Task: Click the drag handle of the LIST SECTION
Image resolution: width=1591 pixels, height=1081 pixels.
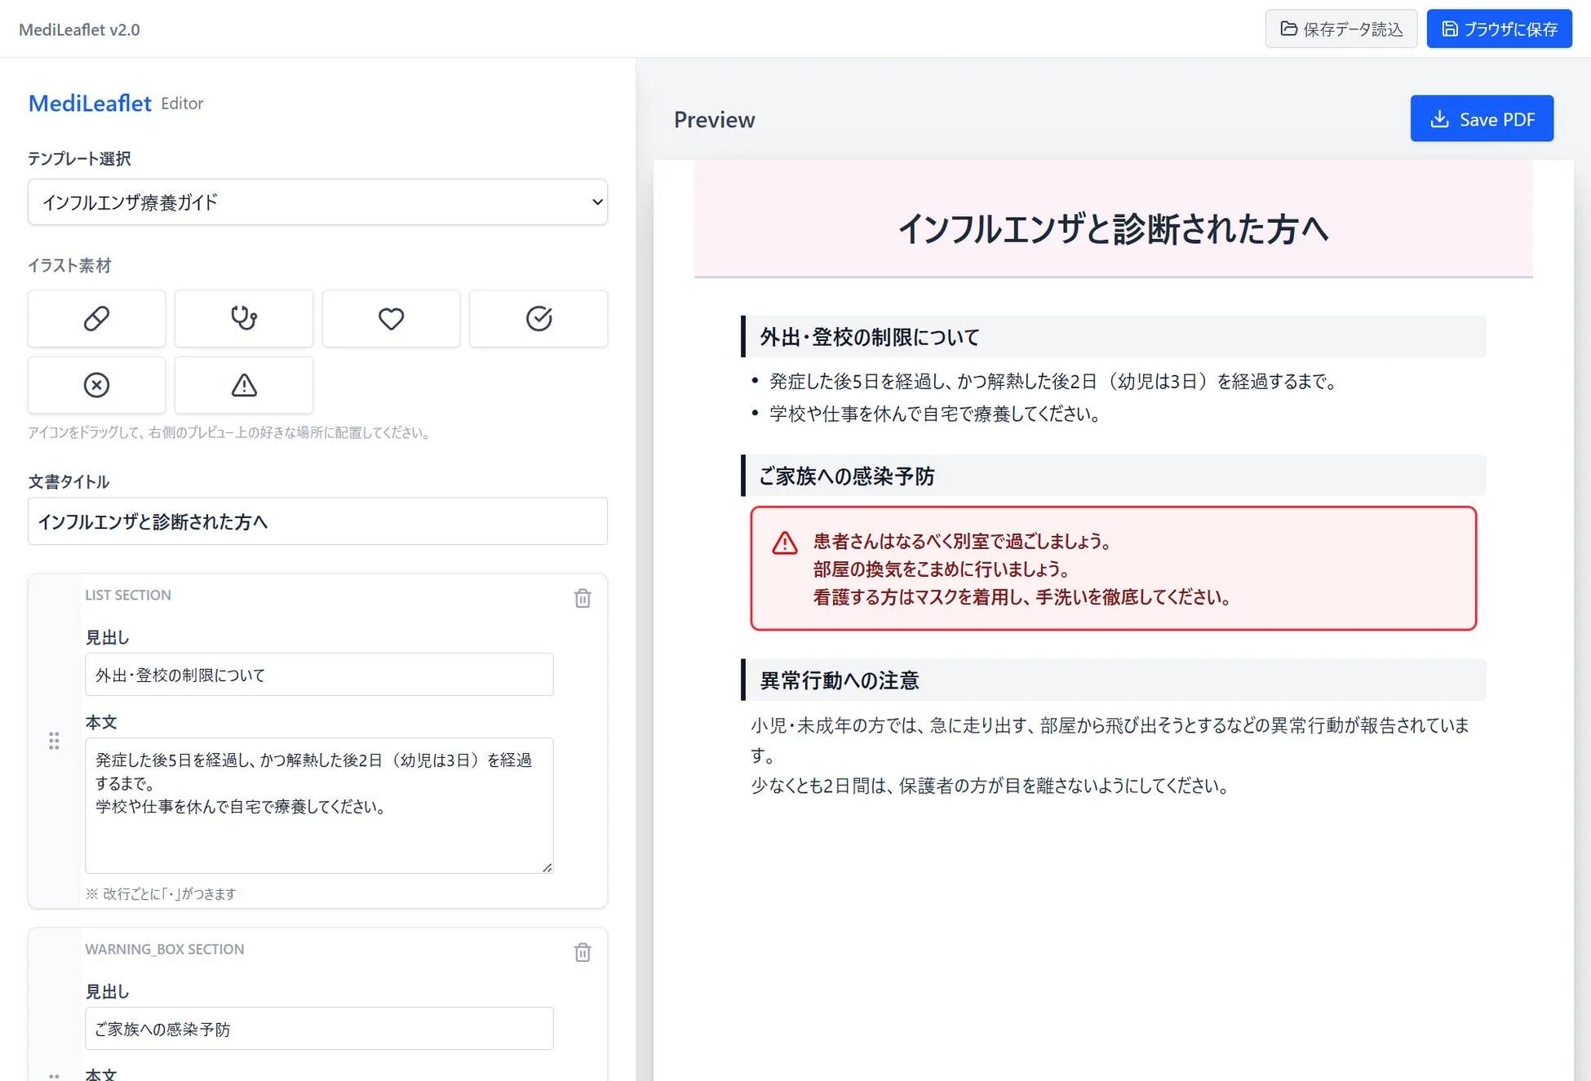Action: (54, 741)
